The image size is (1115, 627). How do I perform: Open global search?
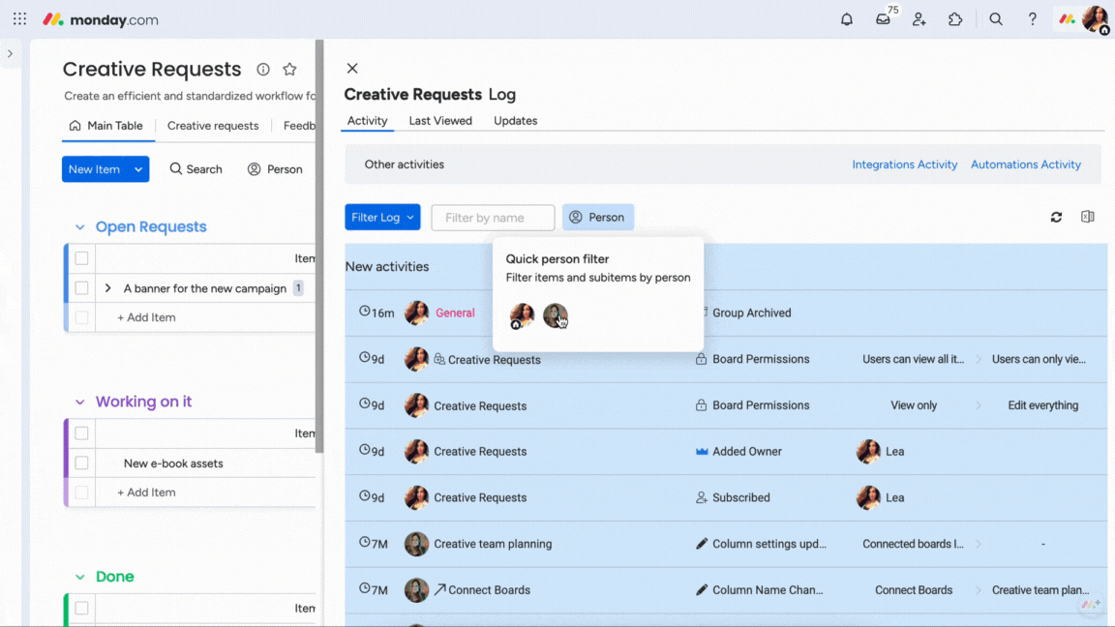click(x=996, y=18)
